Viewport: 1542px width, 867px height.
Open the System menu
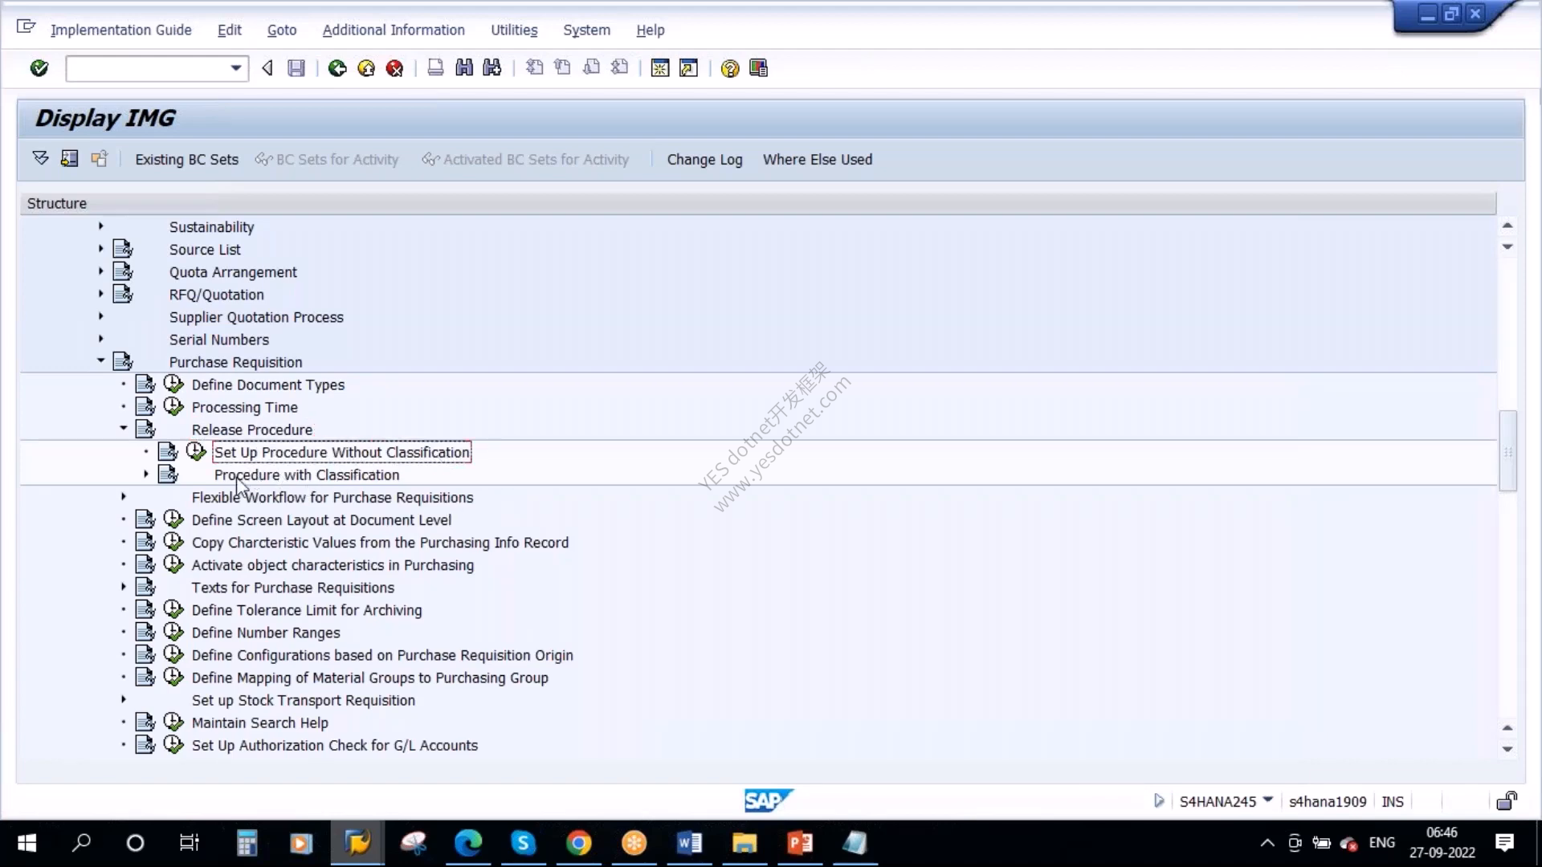pyautogui.click(x=586, y=30)
